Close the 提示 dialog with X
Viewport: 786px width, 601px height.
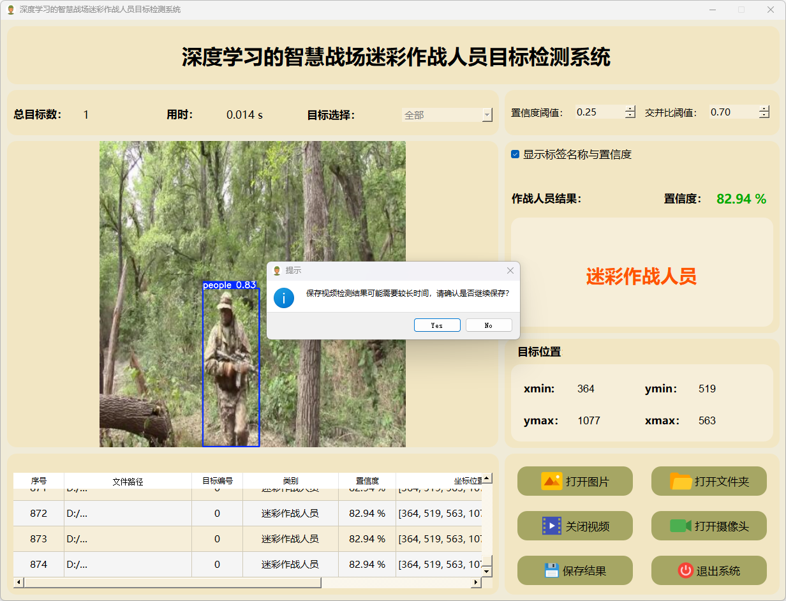pyautogui.click(x=510, y=271)
